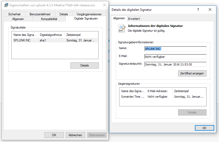Viewport: 219px width, 142px height.
Task: Click the E-Mail field showing Nicht verfügbar
Action: click(175, 57)
